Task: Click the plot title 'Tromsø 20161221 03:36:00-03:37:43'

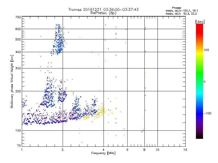Action: point(103,10)
